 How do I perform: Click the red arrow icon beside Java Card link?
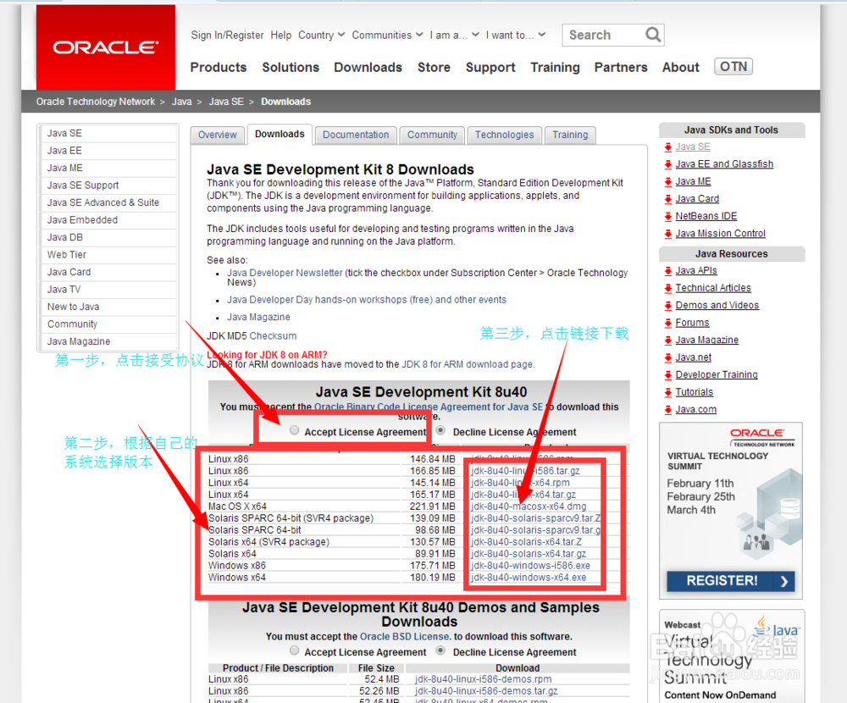[668, 199]
